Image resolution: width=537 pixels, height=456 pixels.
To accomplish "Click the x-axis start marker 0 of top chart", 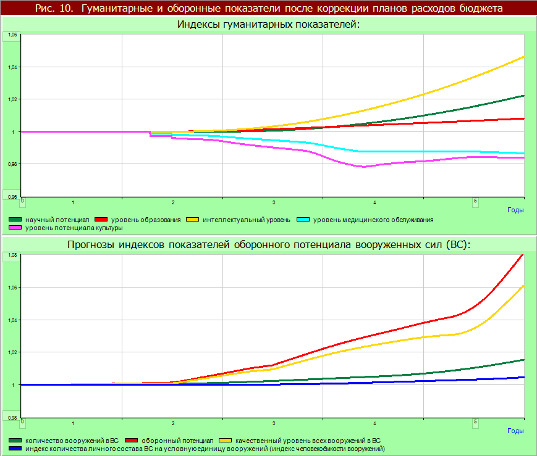I will [x=22, y=202].
